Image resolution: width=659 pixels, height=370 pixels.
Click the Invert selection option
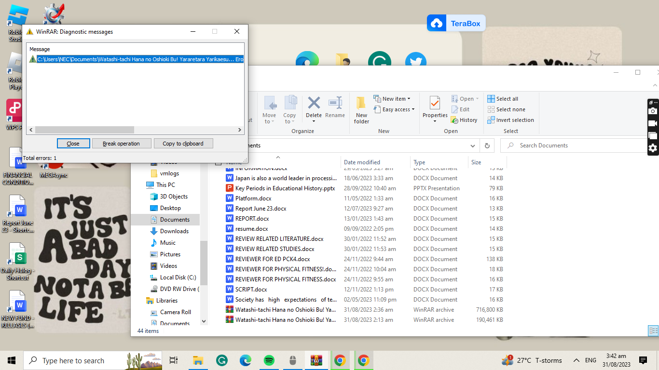pos(510,120)
